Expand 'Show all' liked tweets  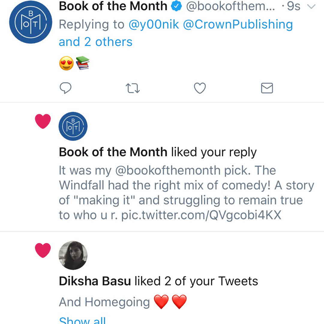[82, 320]
